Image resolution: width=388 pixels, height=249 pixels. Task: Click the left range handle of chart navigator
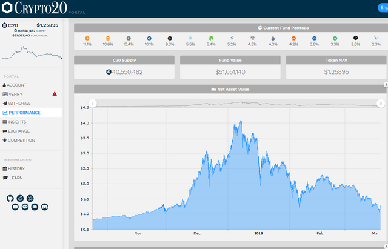(x=93, y=104)
